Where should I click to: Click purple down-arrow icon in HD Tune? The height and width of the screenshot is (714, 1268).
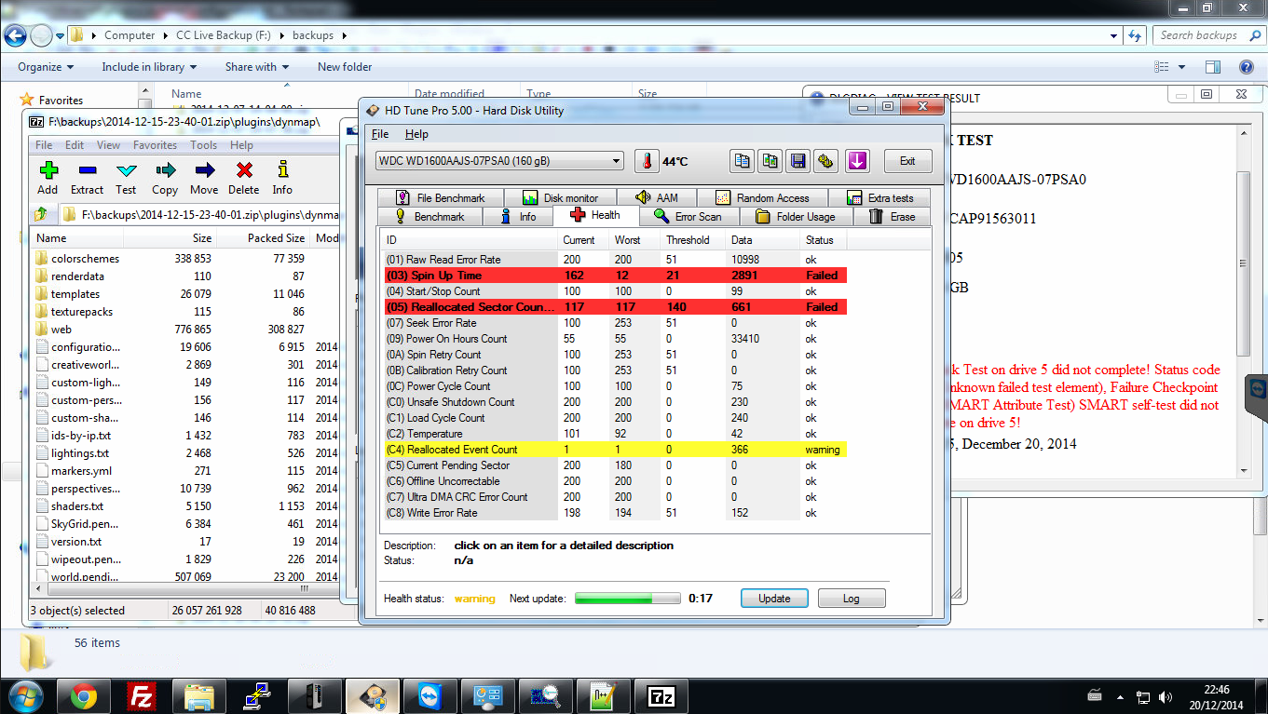(857, 161)
